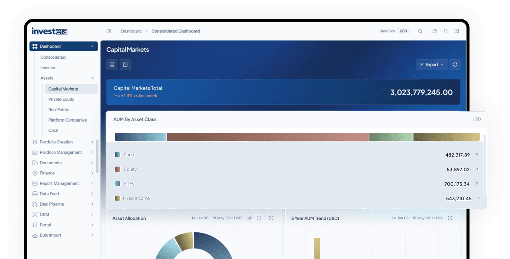Click the Capital Markets Total value 3,023,779,245.00
Image resolution: width=510 pixels, height=259 pixels.
pyautogui.click(x=421, y=92)
